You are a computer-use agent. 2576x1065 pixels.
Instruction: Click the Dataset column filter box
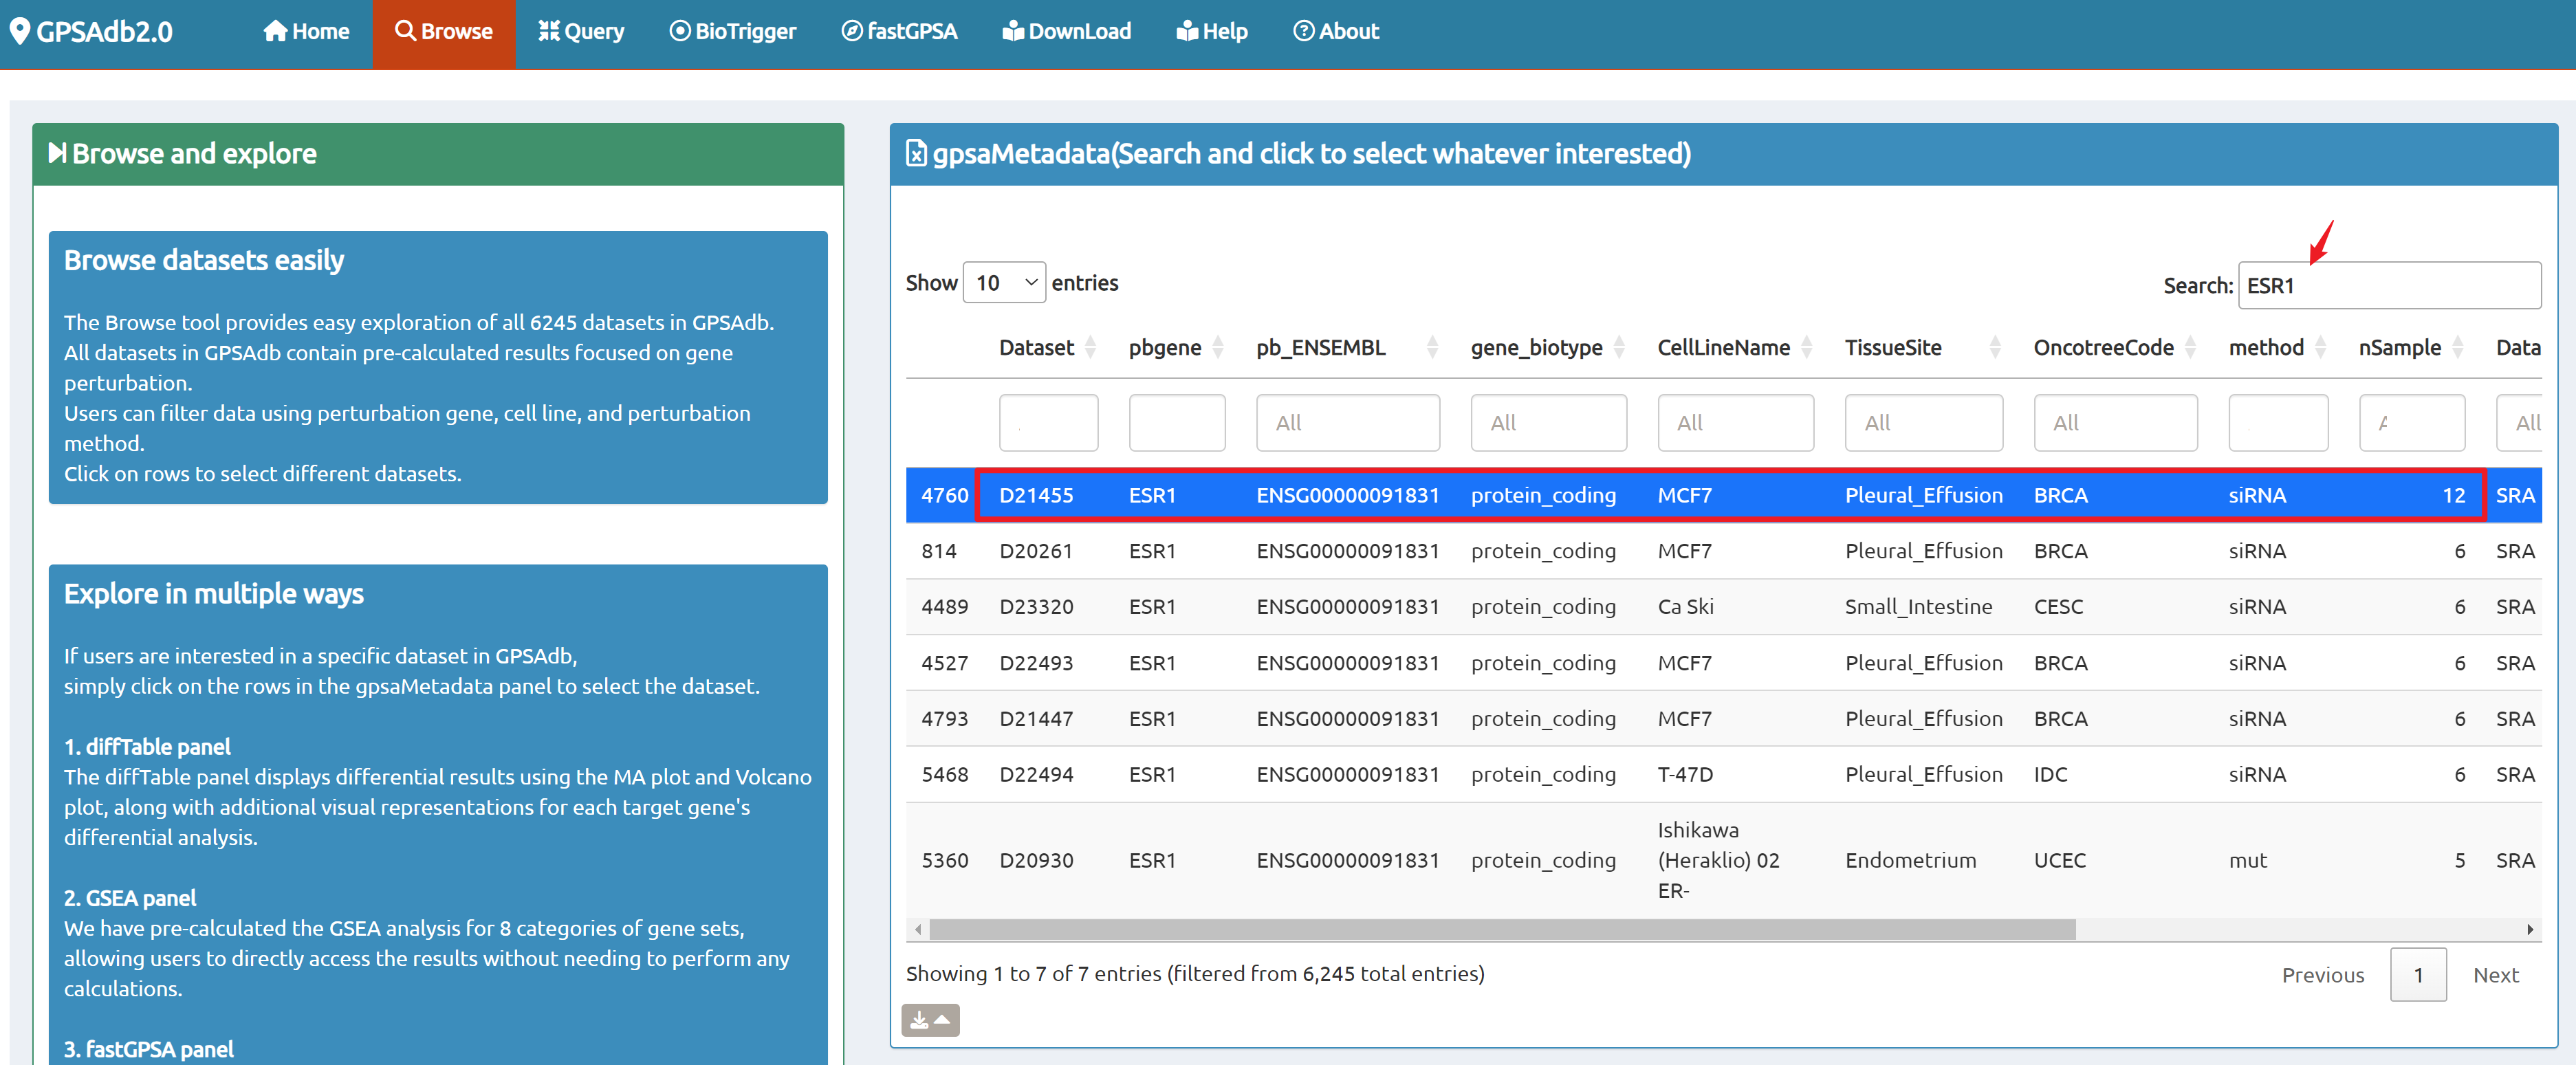pos(1048,423)
